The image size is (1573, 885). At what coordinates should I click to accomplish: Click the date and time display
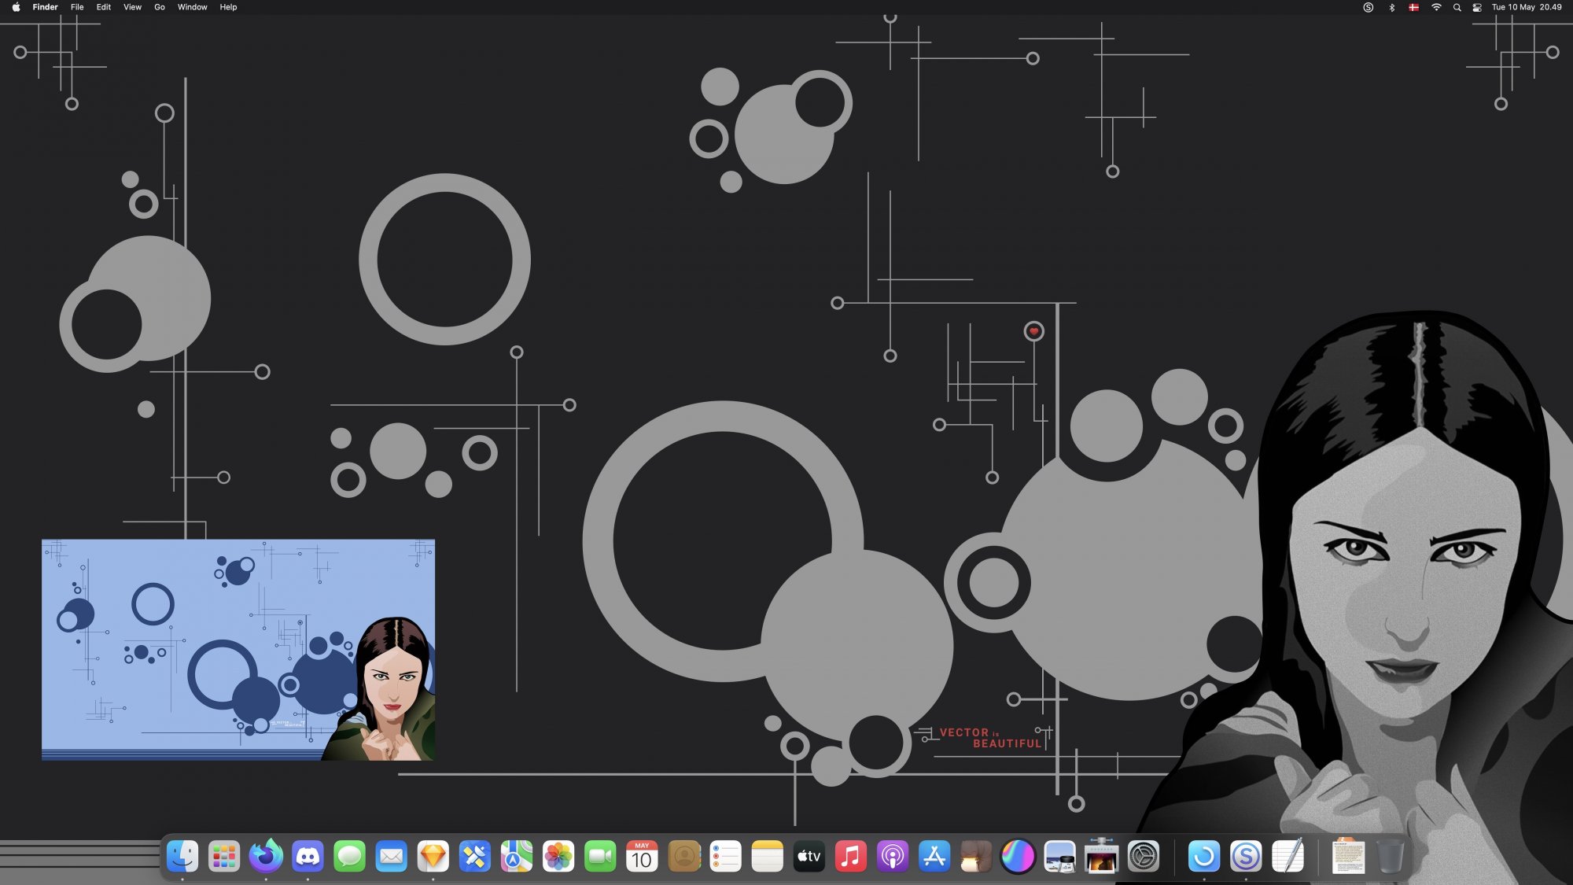pyautogui.click(x=1527, y=7)
